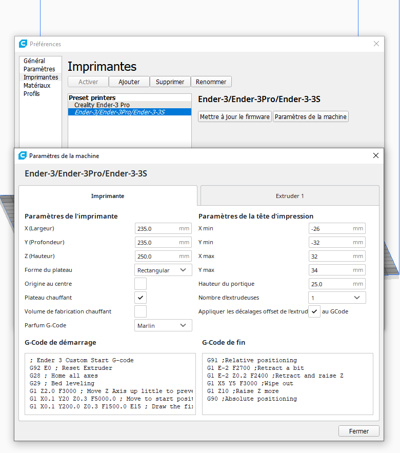The image size is (400, 453).
Task: Click the 'G92 E0 ; Reset Extruder' line
Action: click(x=71, y=368)
